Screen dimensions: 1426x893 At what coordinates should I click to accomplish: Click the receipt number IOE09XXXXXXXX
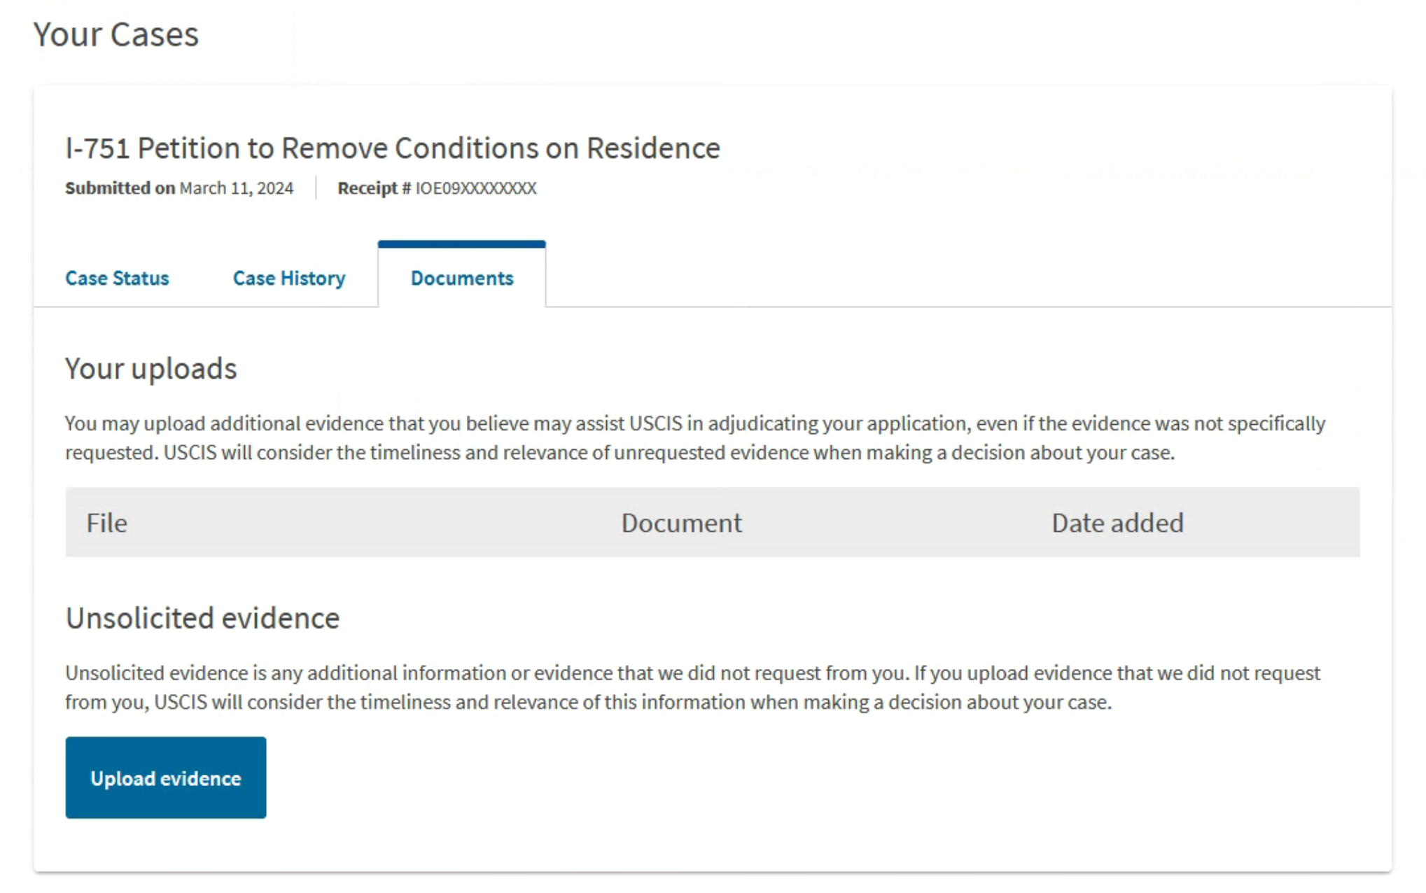click(476, 188)
